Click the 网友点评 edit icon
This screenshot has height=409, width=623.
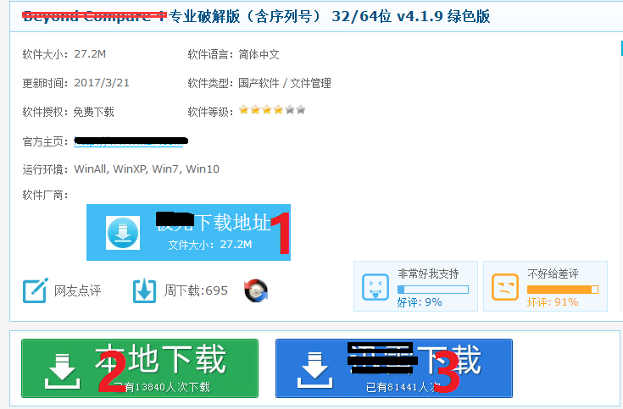pyautogui.click(x=36, y=290)
